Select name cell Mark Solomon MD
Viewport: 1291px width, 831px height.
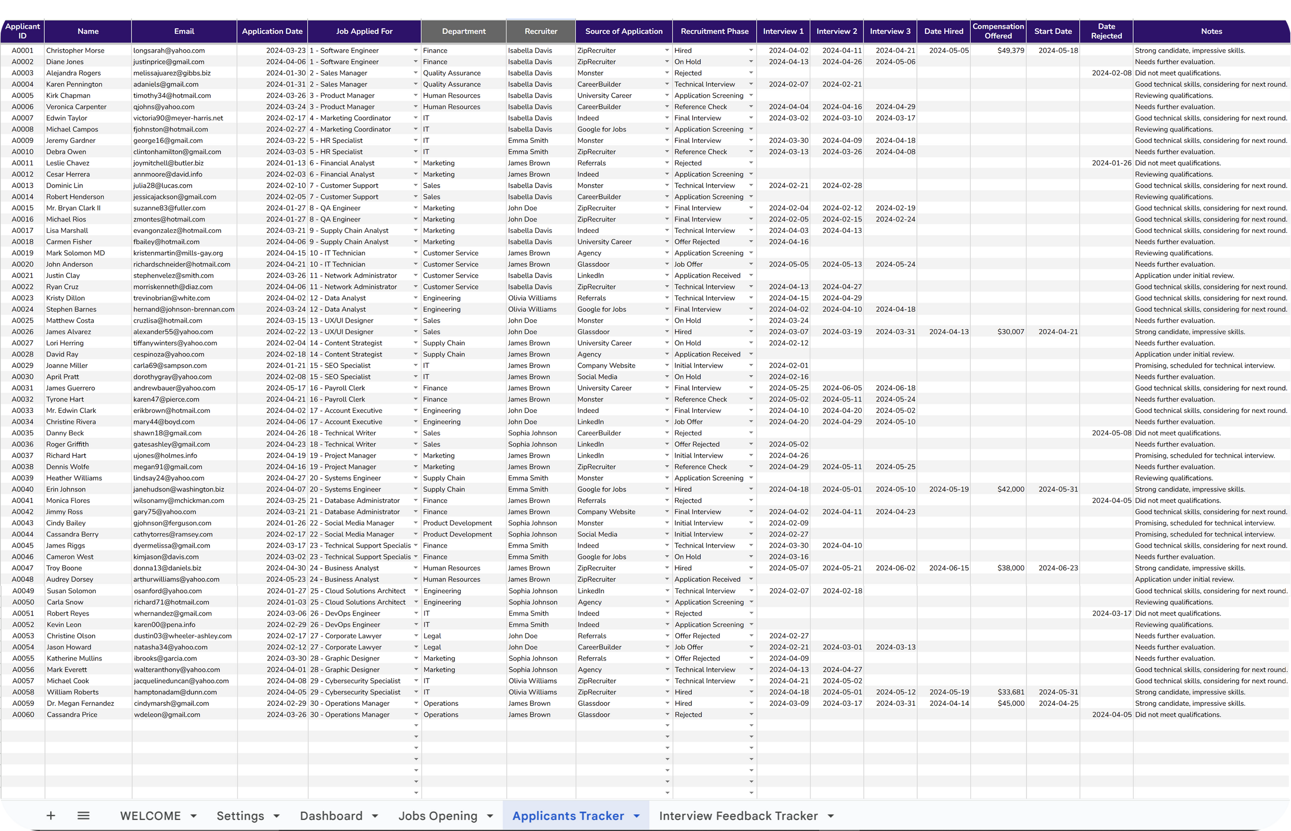(x=87, y=253)
